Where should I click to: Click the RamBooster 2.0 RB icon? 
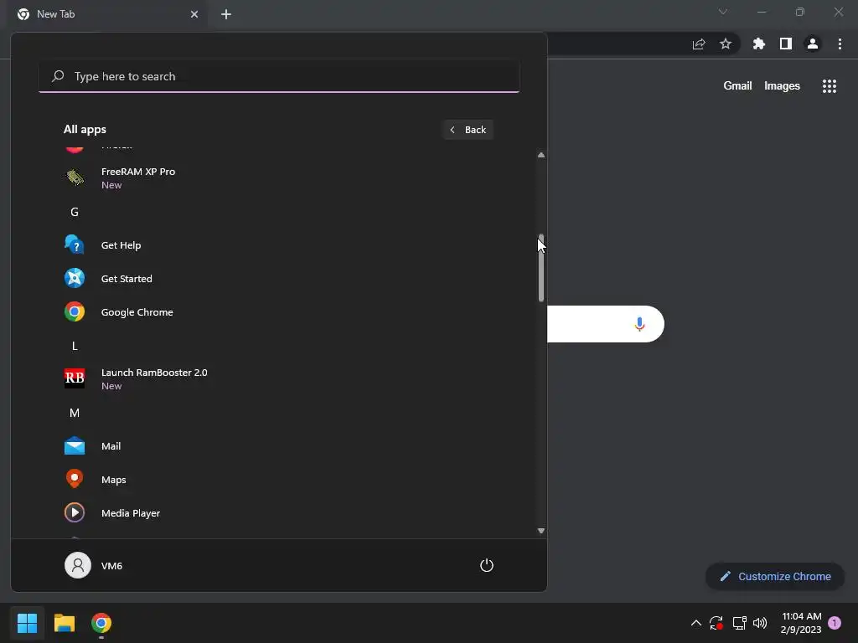[x=75, y=378]
